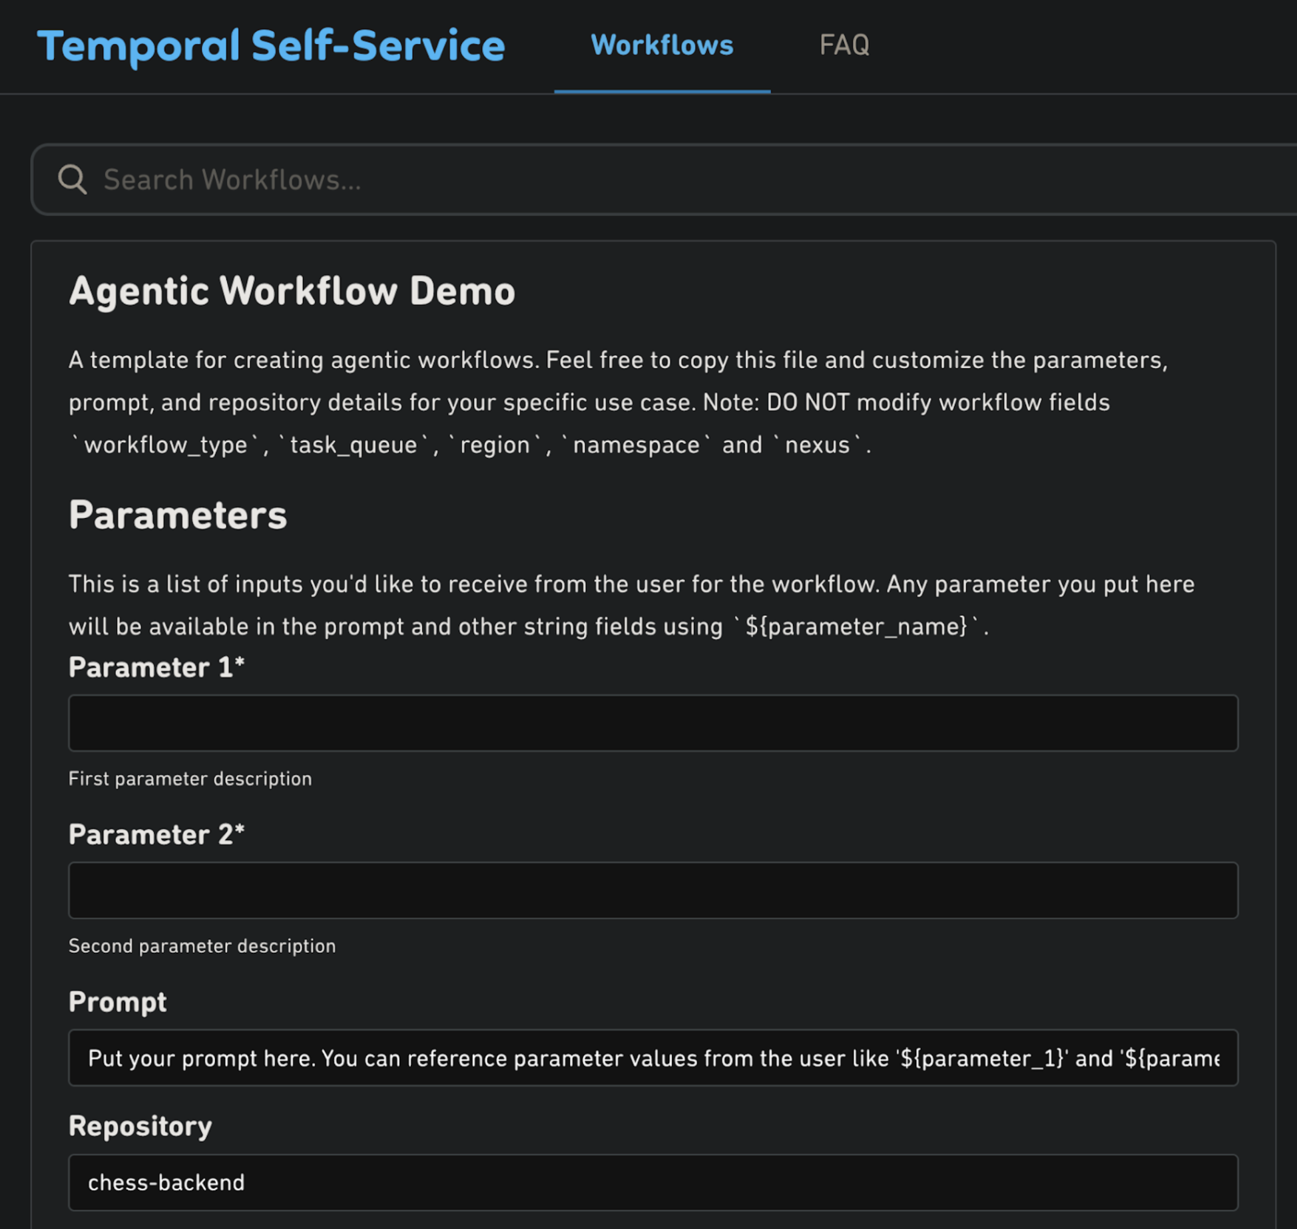The width and height of the screenshot is (1297, 1229).
Task: Click the Agentic Workflow Demo title
Action: click(x=292, y=290)
